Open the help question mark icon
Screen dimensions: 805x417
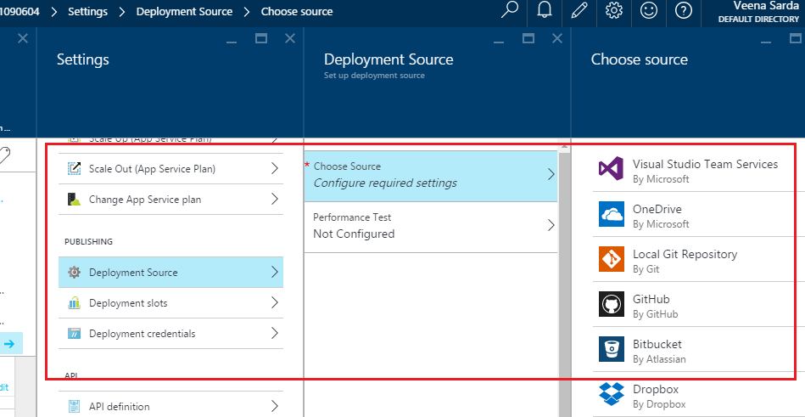[x=684, y=11]
